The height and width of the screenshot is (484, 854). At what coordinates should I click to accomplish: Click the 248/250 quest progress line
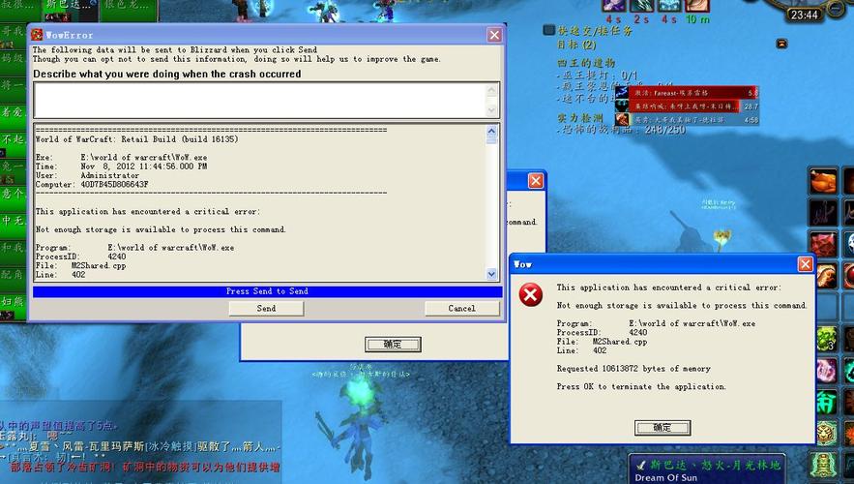[622, 131]
